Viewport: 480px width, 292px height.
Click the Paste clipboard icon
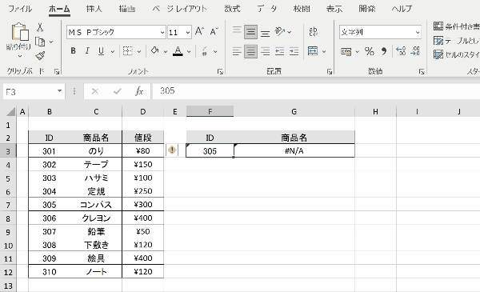[19, 32]
